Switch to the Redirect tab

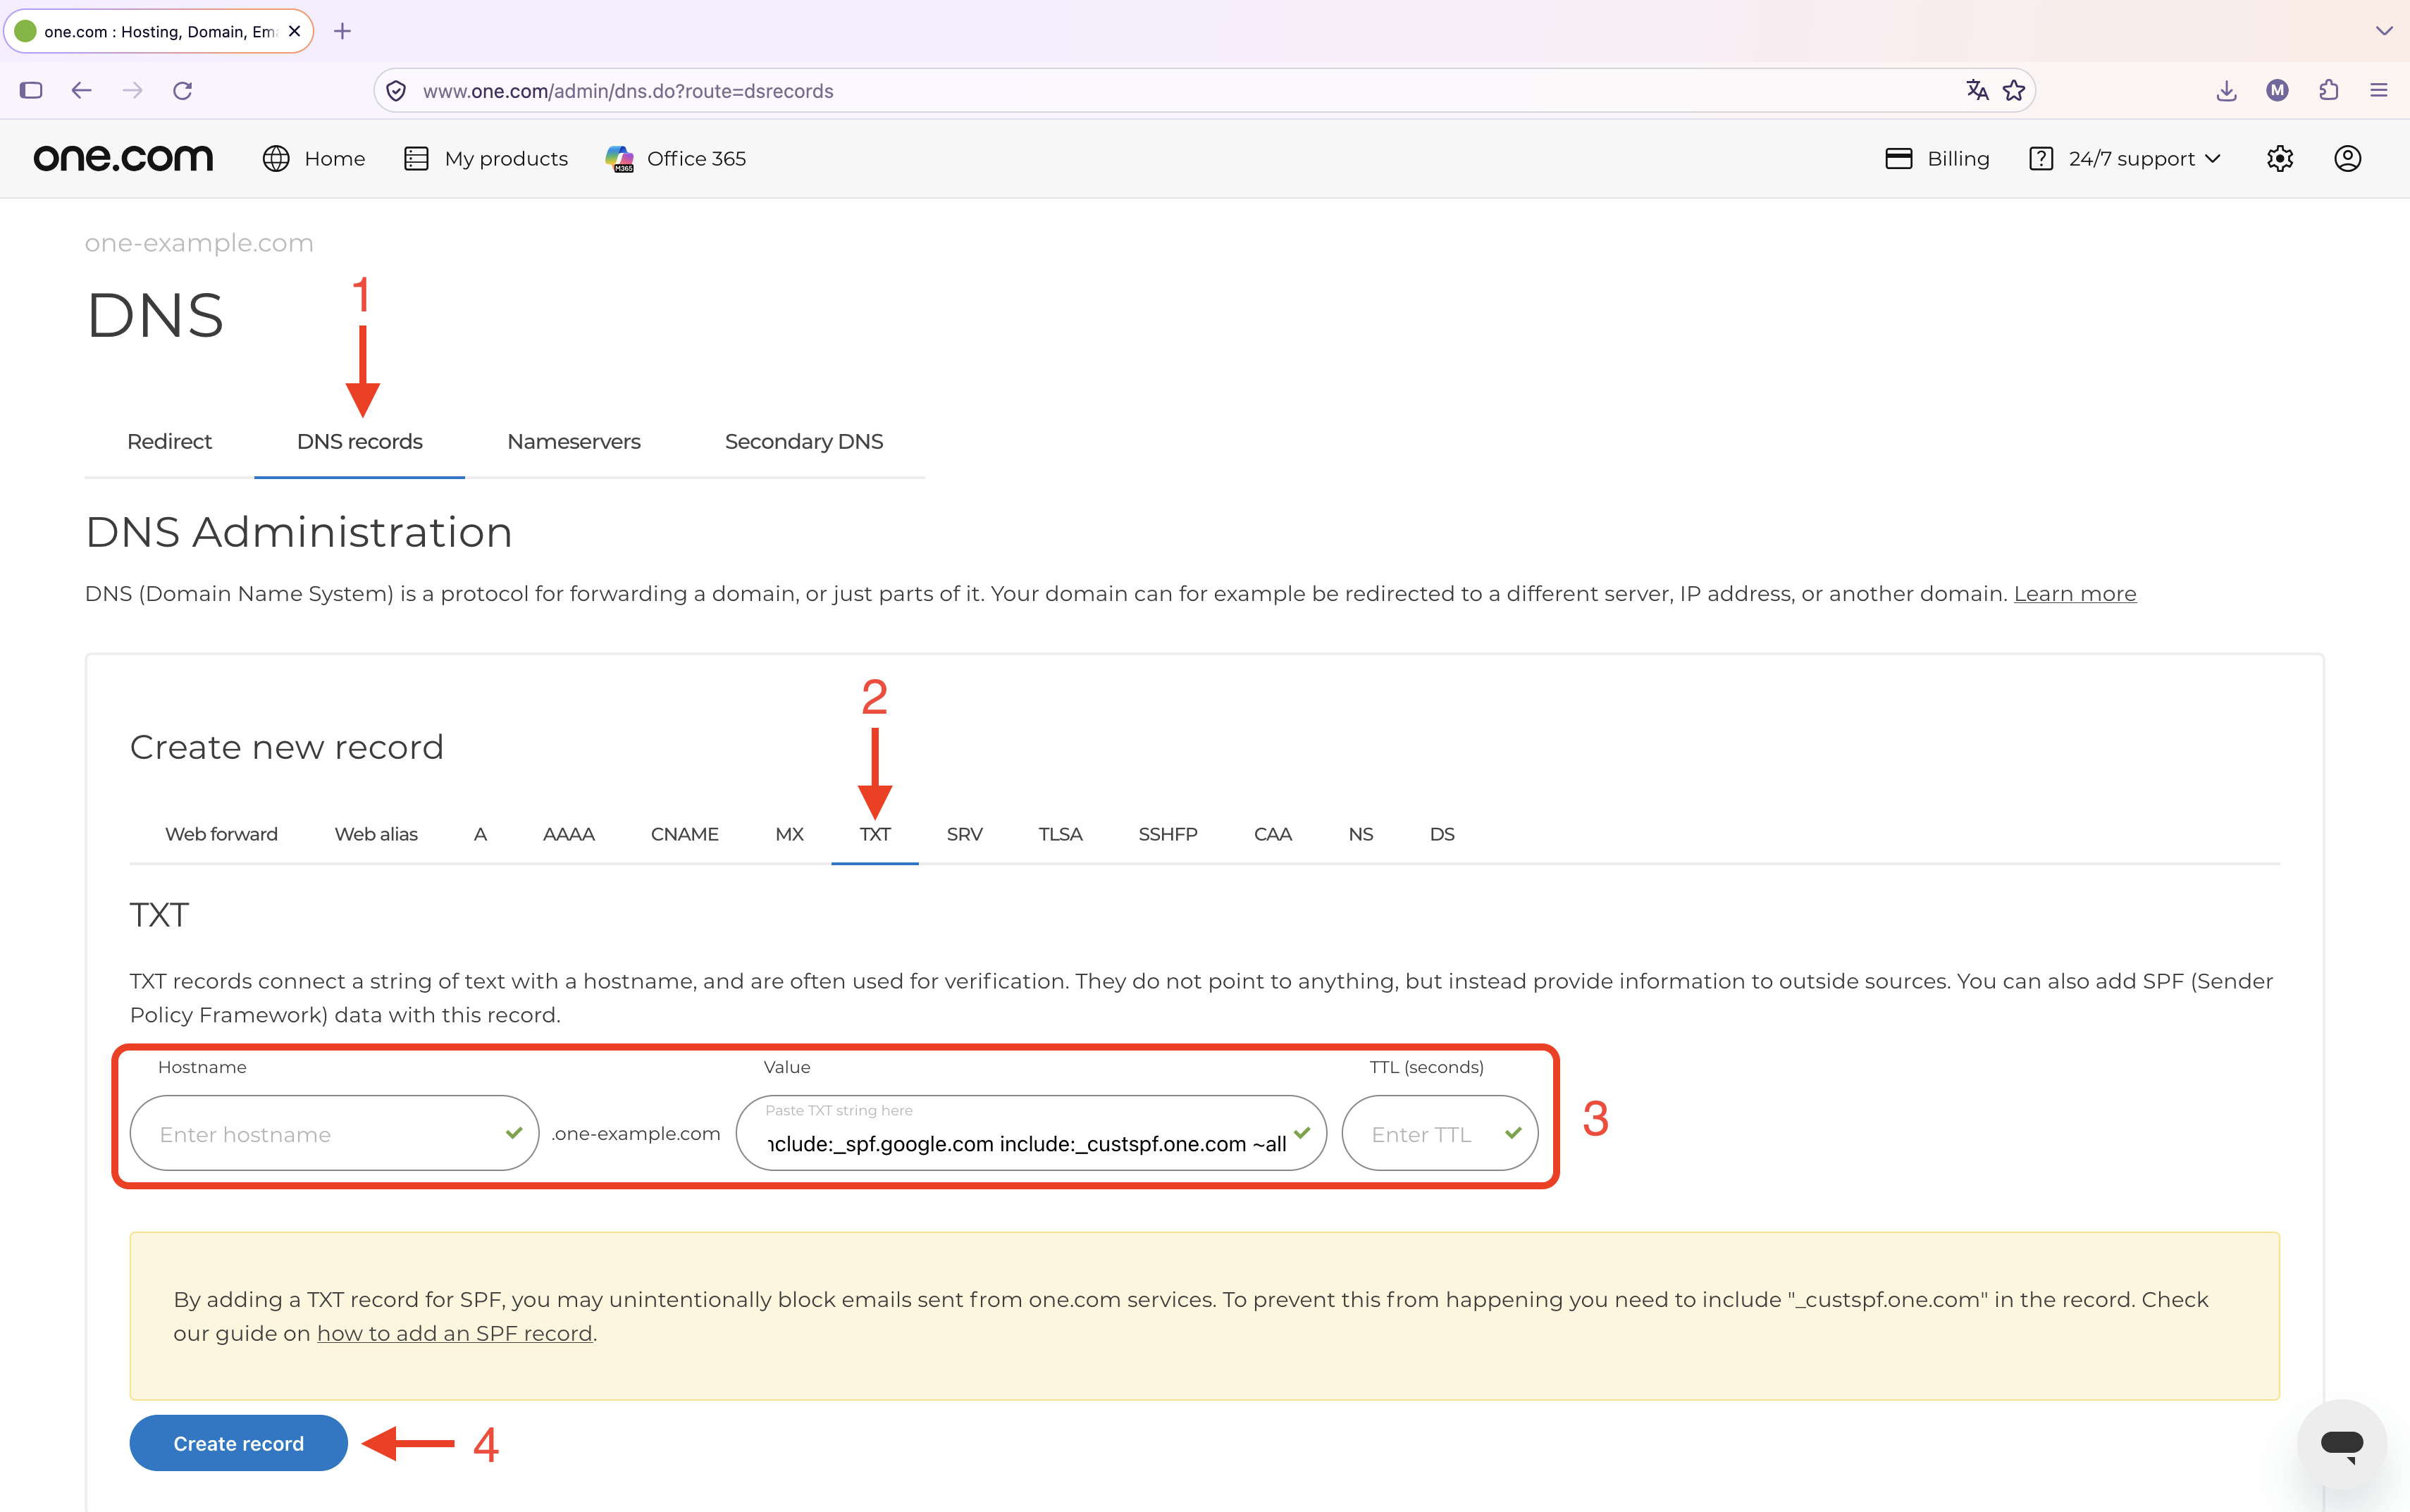tap(169, 442)
